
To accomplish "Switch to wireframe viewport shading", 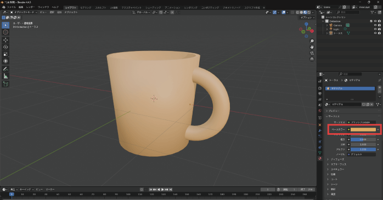I will tap(297, 12).
